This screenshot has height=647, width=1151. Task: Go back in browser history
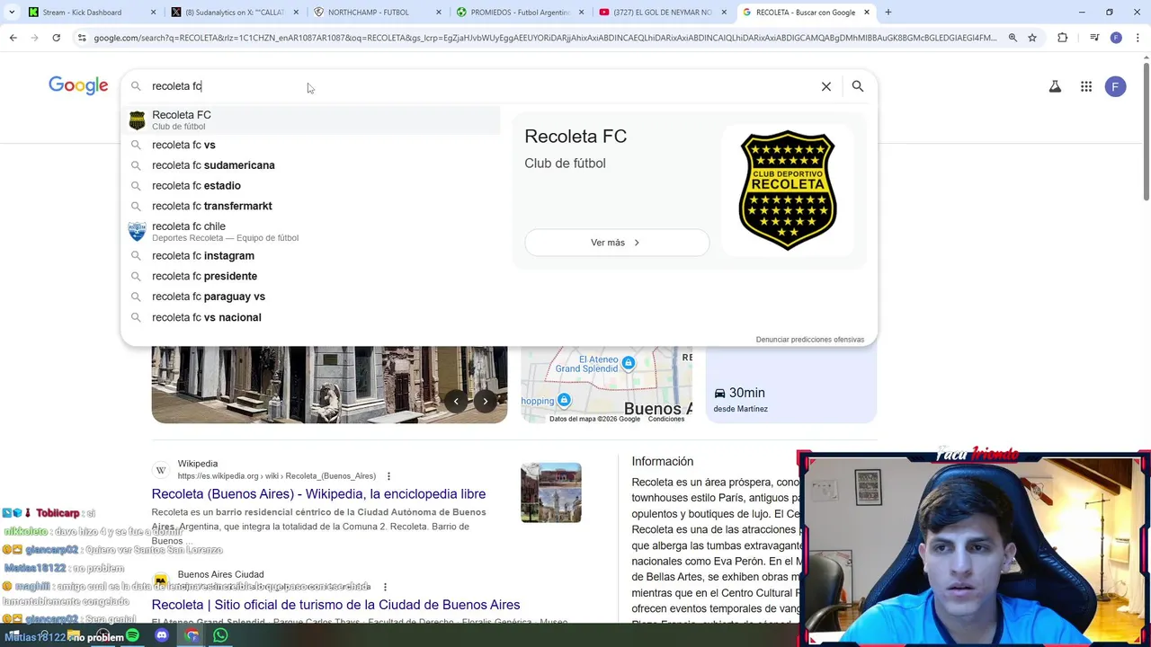13,38
